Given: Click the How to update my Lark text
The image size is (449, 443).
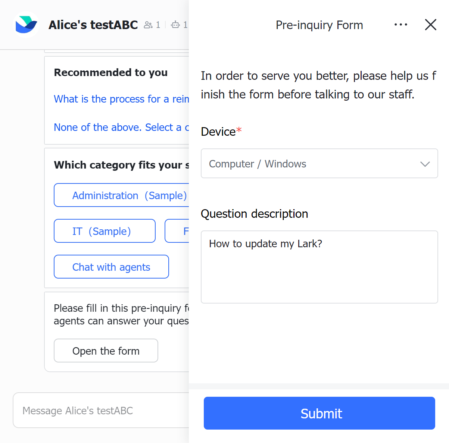Looking at the screenshot, I should pos(265,244).
